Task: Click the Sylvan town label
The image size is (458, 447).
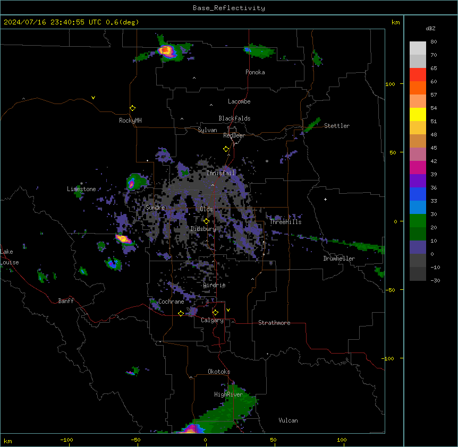Action: pos(207,130)
